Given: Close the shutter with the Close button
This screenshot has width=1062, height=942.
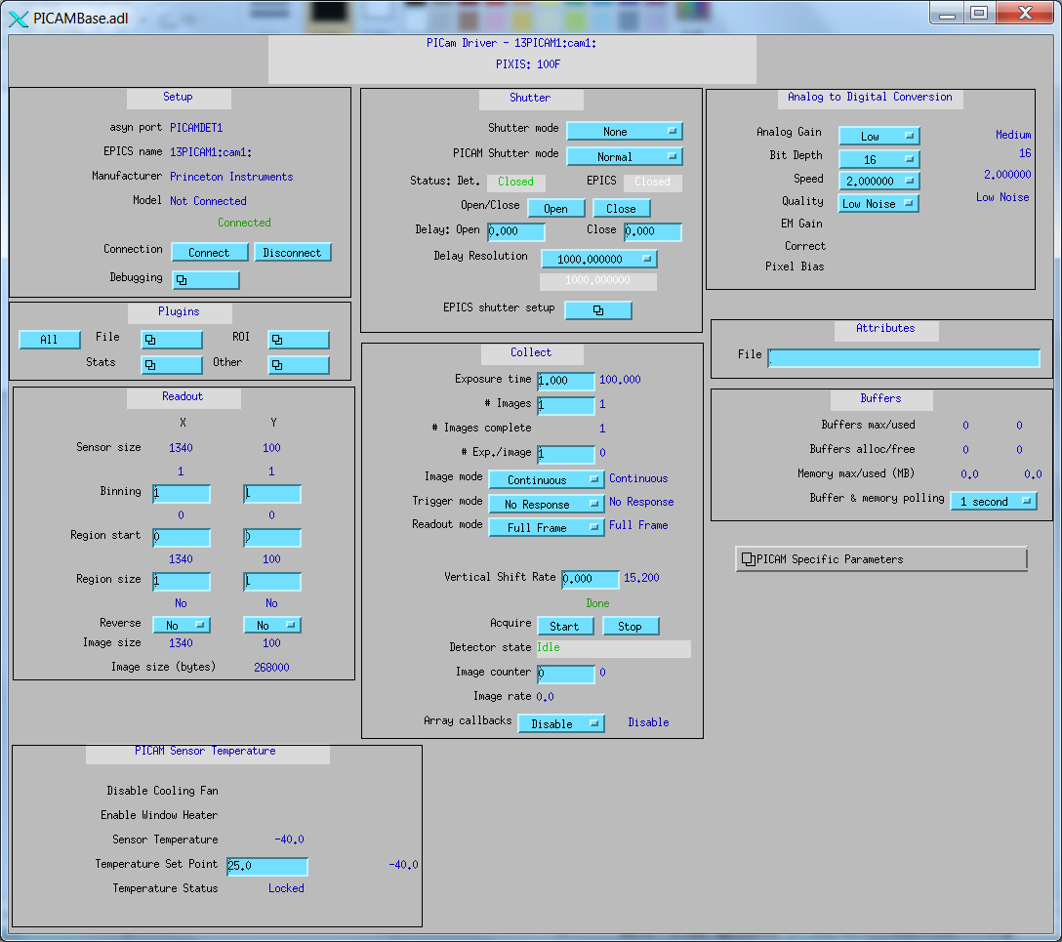Looking at the screenshot, I should pos(622,209).
